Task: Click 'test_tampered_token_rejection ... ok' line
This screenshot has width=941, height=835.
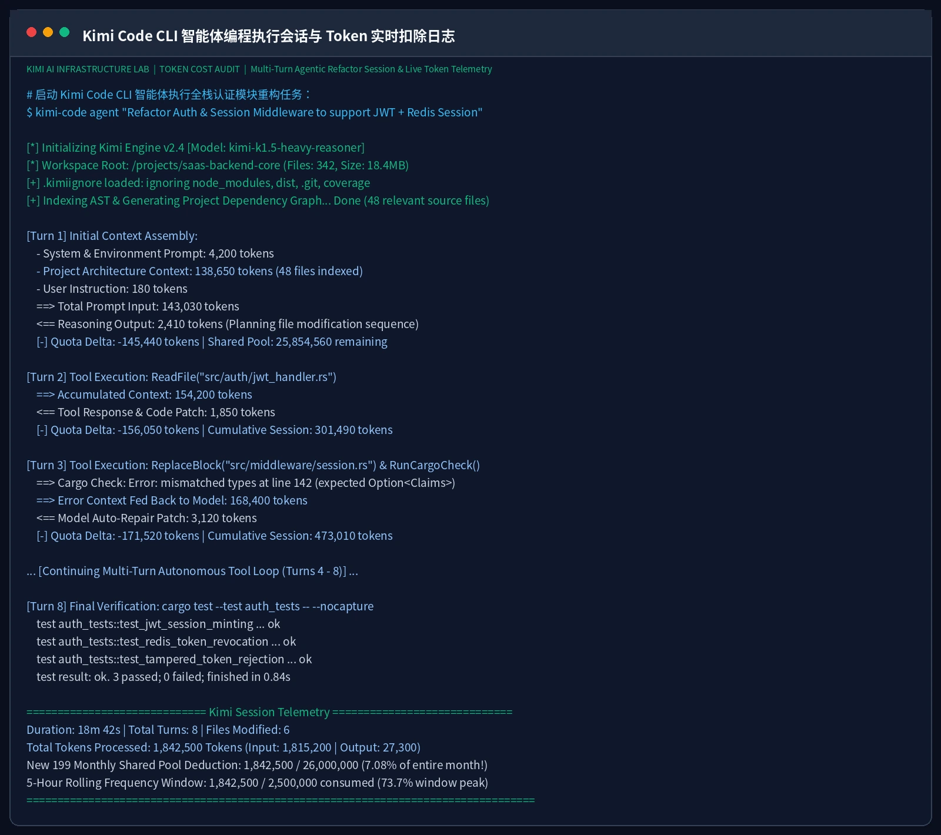Action: click(174, 659)
